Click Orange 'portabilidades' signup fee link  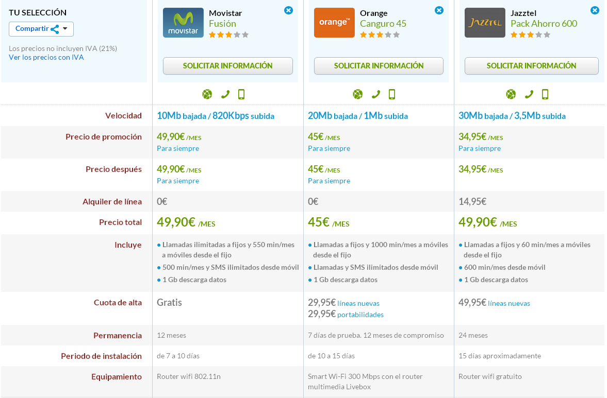click(360, 315)
